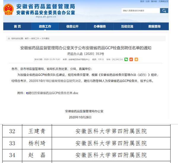This screenshot has height=163, width=178.
Task: Share article via Weibo icon
Action: pyautogui.click(x=131, y=59)
